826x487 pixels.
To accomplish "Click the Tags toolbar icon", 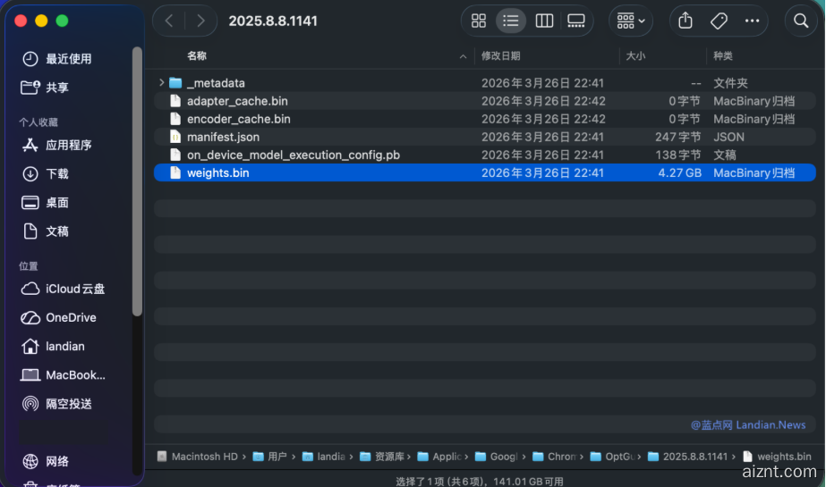I will click(719, 21).
